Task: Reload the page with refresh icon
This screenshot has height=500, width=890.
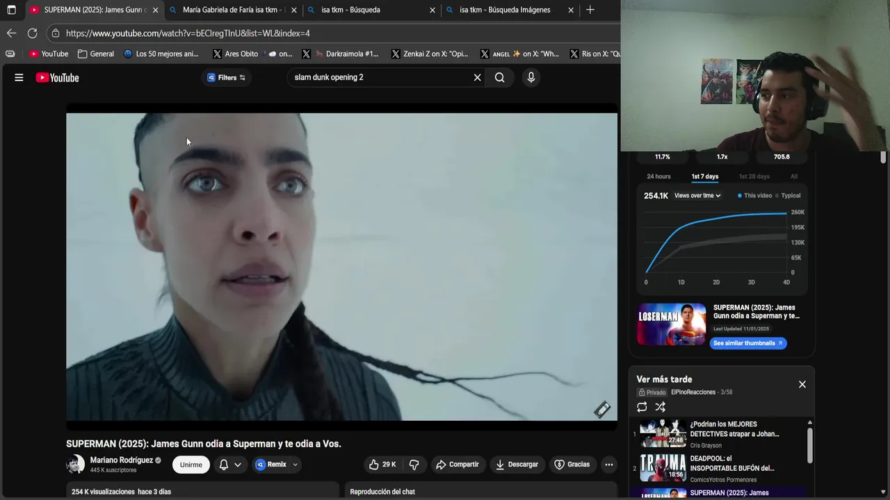Action: pos(32,33)
